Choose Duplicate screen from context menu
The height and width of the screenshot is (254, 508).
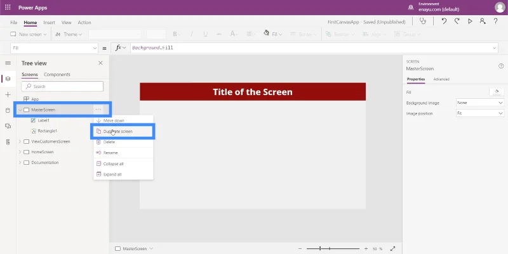click(123, 131)
